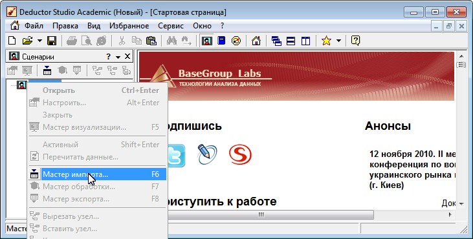Viewport: 473px width, 239px height.
Task: Restore the inner document window
Action: 448,26
